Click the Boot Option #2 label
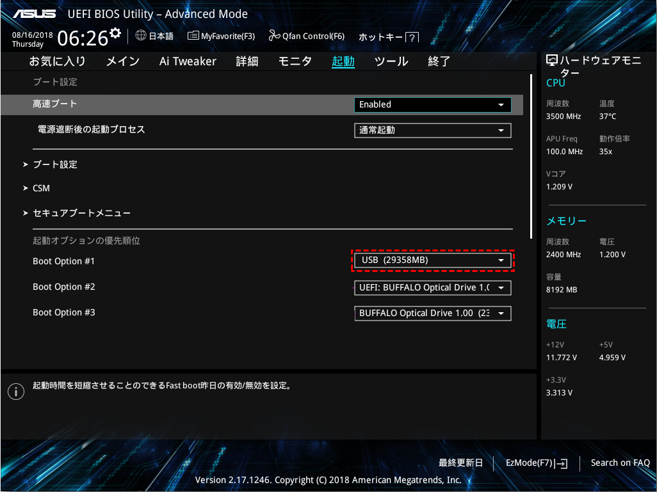 (x=63, y=287)
